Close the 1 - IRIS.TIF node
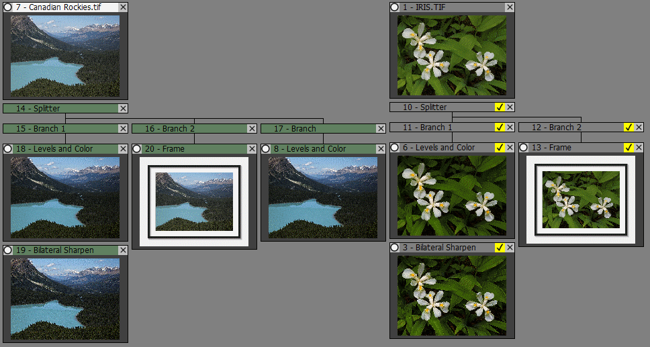 pyautogui.click(x=510, y=7)
